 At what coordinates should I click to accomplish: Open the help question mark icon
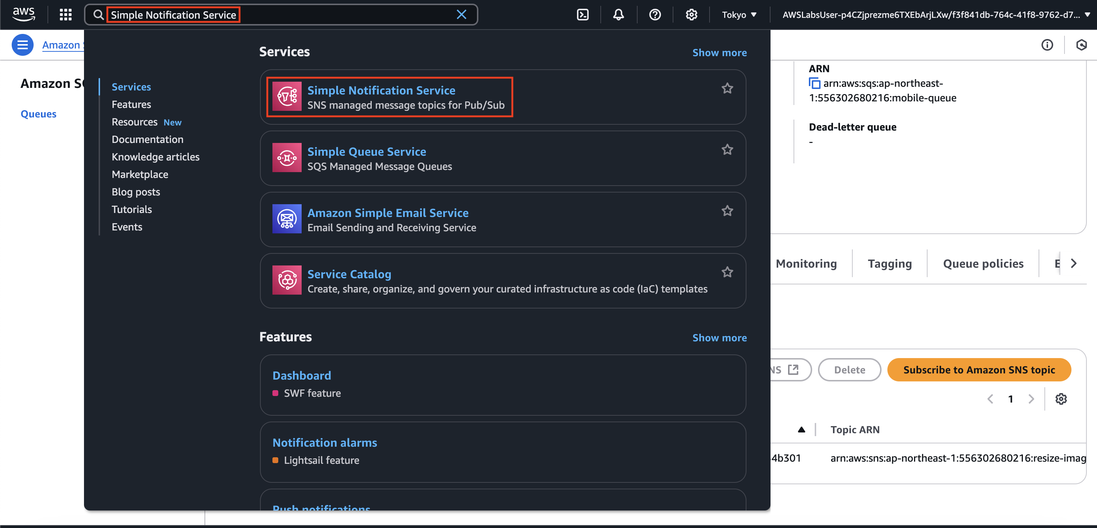tap(654, 15)
